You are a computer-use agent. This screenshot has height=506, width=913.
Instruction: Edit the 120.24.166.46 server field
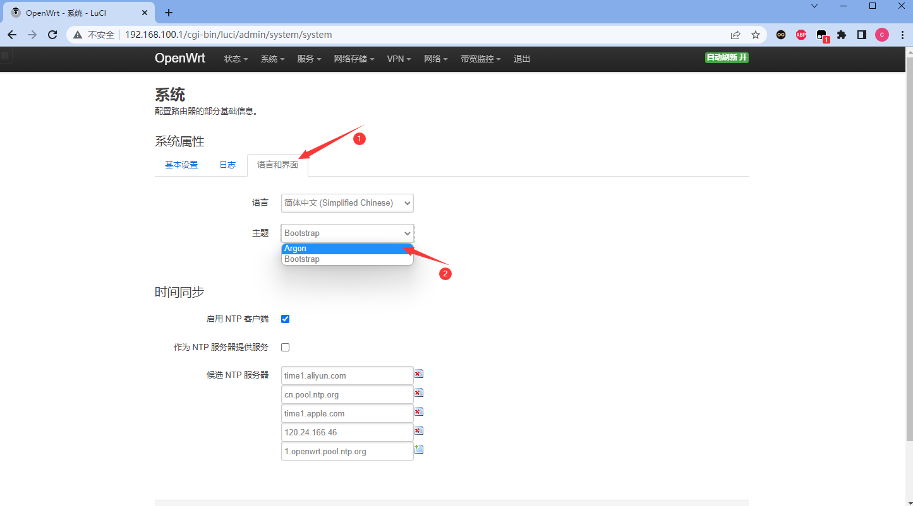coord(347,432)
